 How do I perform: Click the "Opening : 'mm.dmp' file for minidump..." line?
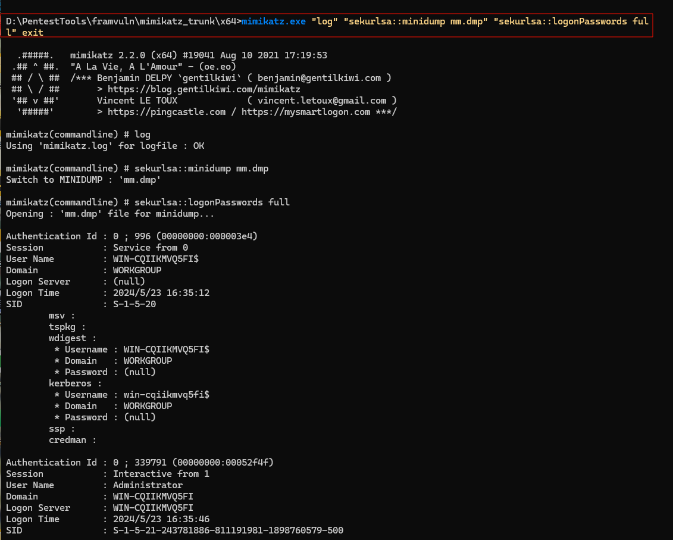tap(110, 214)
